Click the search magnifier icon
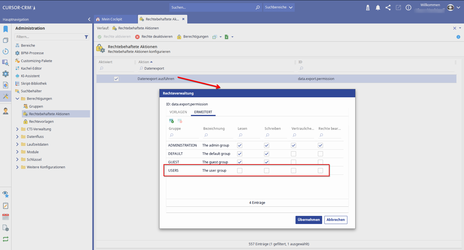464x250 pixels. click(x=257, y=8)
